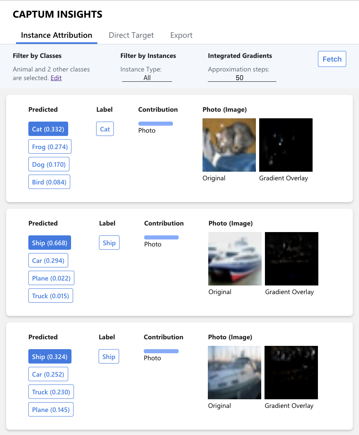Click the Photo contribution bar for the cat instance
Screen dimensions: 359x435
pos(156,123)
